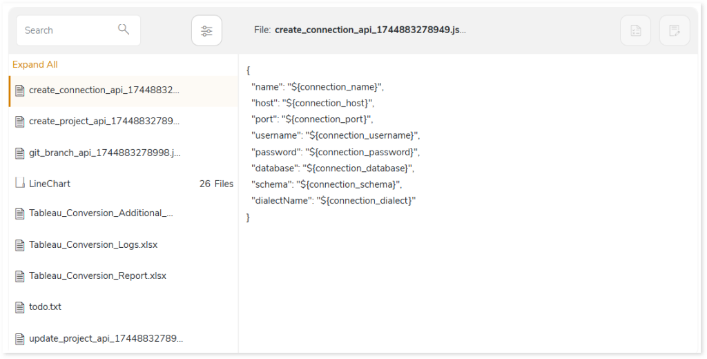The height and width of the screenshot is (359, 707).
Task: Click the search magnifier icon
Action: click(124, 30)
